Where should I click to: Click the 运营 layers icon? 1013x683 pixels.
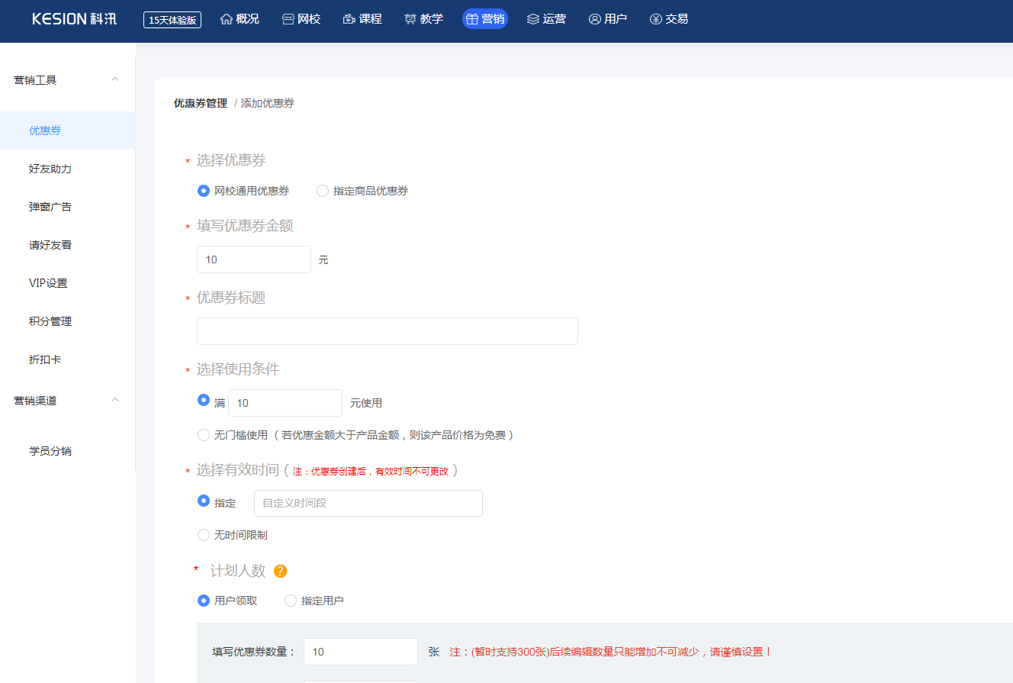(x=533, y=19)
